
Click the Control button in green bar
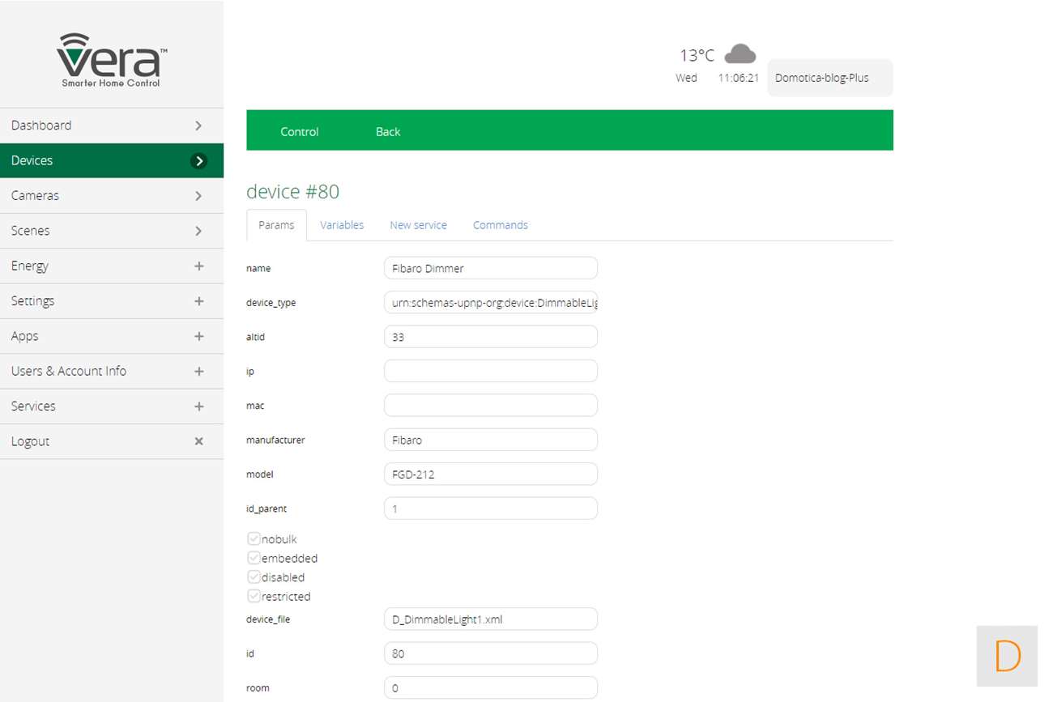[300, 131]
